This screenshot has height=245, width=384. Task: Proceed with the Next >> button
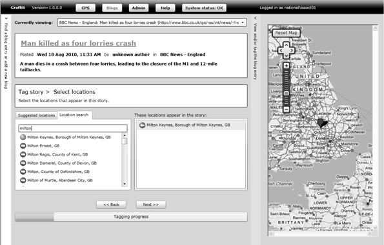151,204
